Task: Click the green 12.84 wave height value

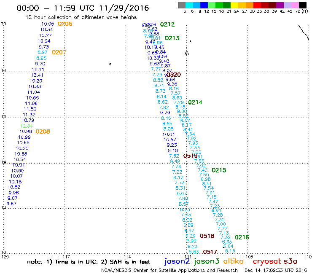Action: 27,126
